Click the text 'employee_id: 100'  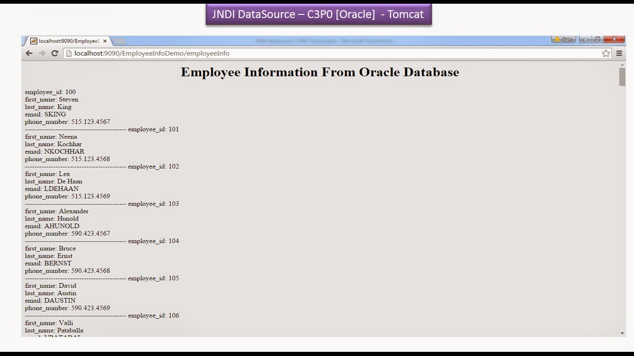50,92
